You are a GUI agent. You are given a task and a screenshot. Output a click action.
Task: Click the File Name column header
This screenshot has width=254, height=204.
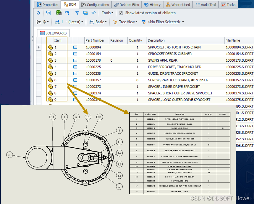pos(239,40)
